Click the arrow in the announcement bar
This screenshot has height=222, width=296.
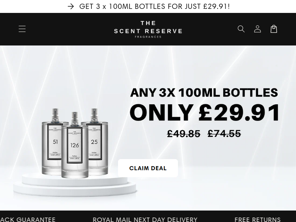pyautogui.click(x=71, y=7)
